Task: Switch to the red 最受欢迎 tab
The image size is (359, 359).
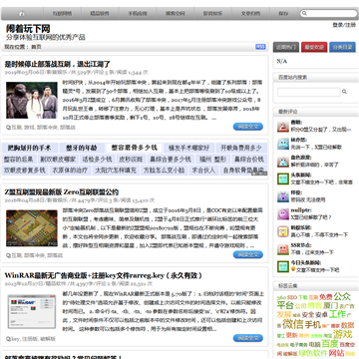Action: coord(314,47)
